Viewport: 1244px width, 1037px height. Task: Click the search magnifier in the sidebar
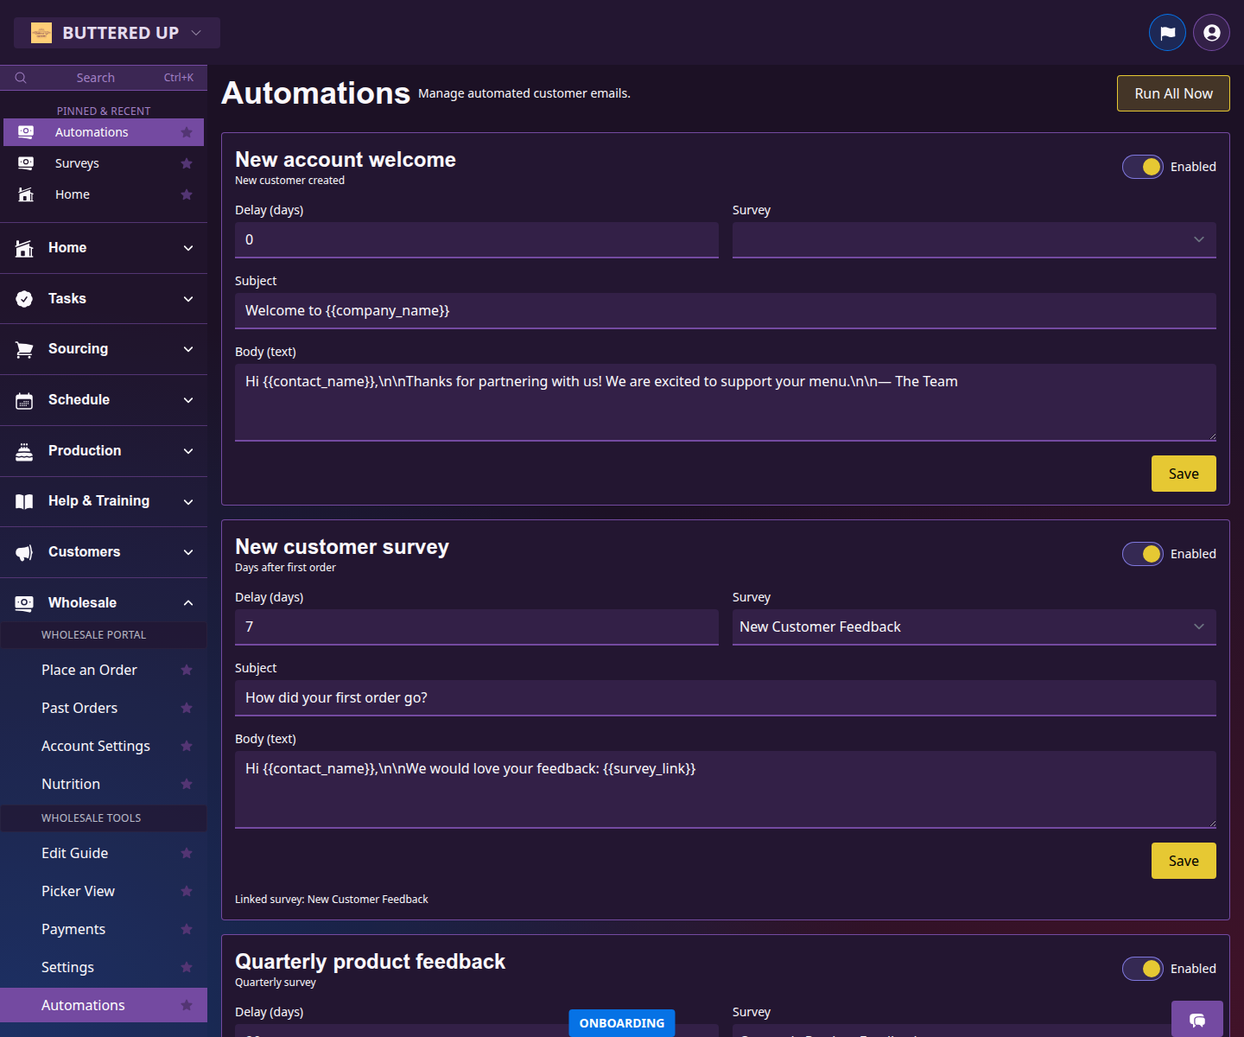click(x=21, y=77)
